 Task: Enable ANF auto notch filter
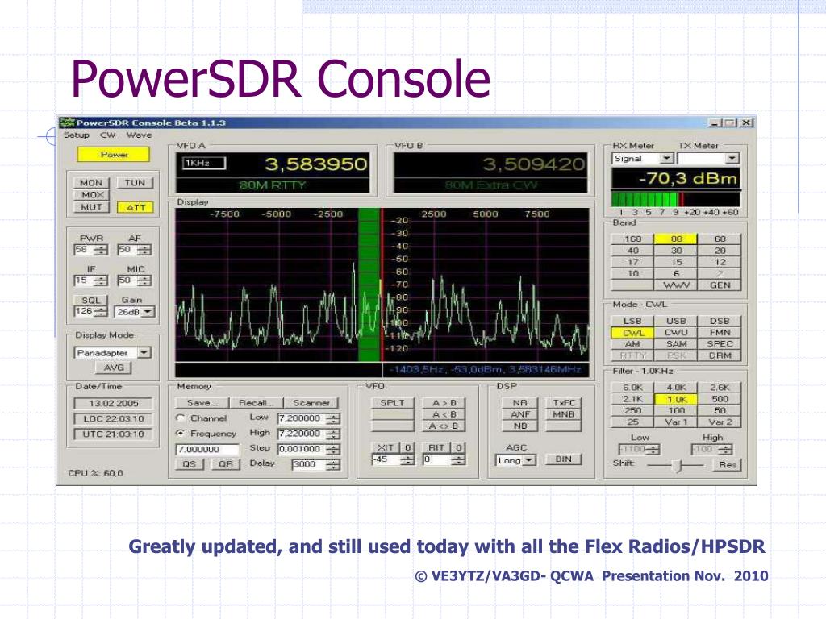[x=520, y=414]
